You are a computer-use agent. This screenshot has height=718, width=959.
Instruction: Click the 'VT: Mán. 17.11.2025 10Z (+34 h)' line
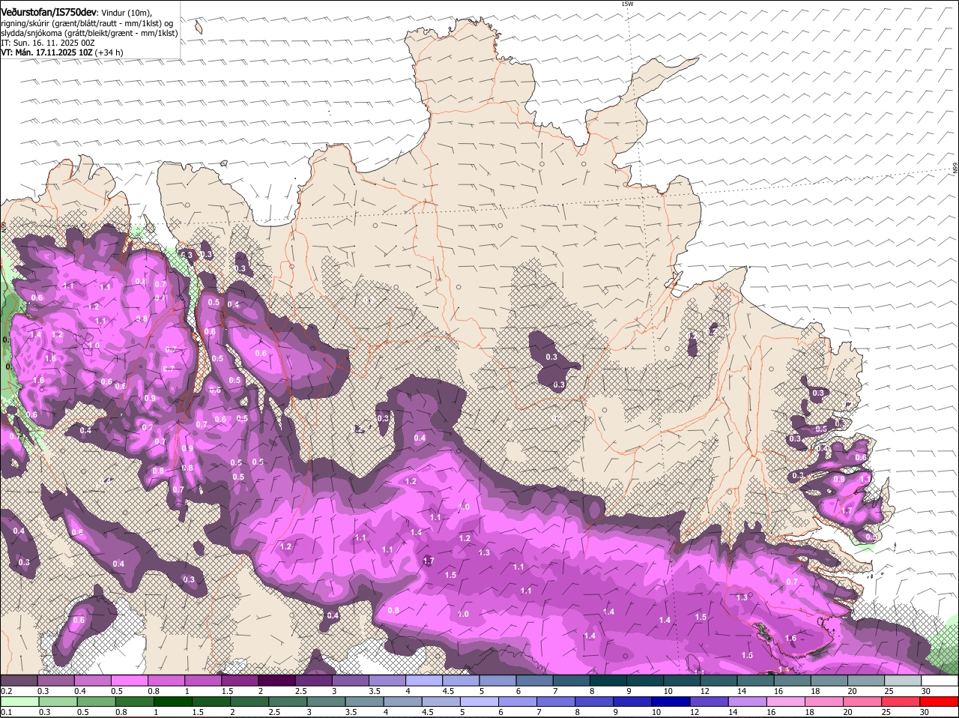(x=62, y=52)
